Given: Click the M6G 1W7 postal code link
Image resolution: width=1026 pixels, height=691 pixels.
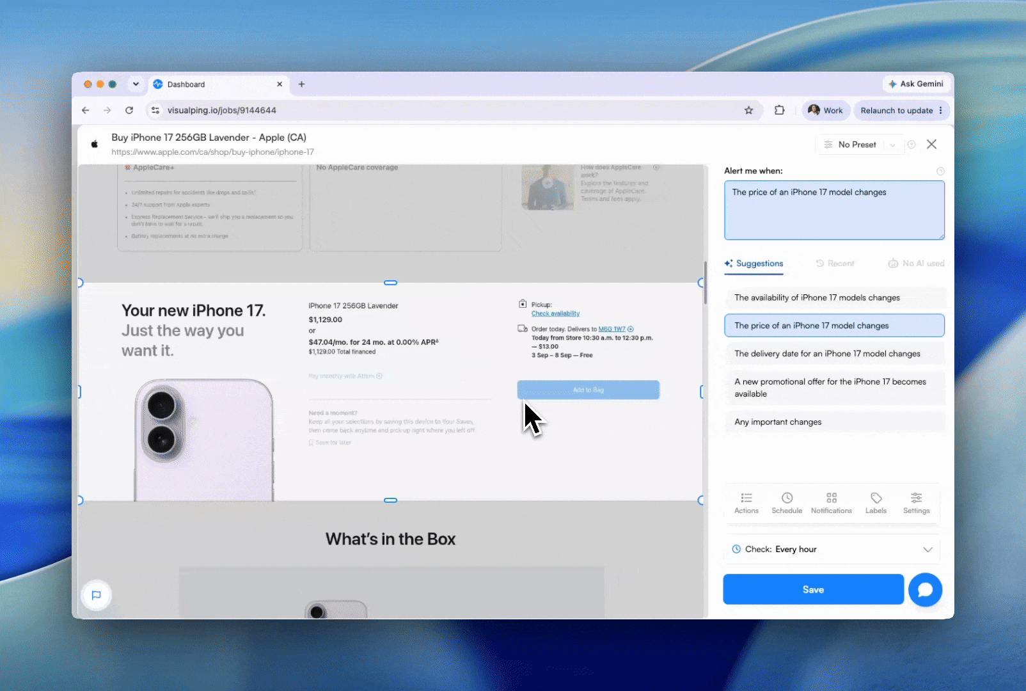Looking at the screenshot, I should (612, 329).
